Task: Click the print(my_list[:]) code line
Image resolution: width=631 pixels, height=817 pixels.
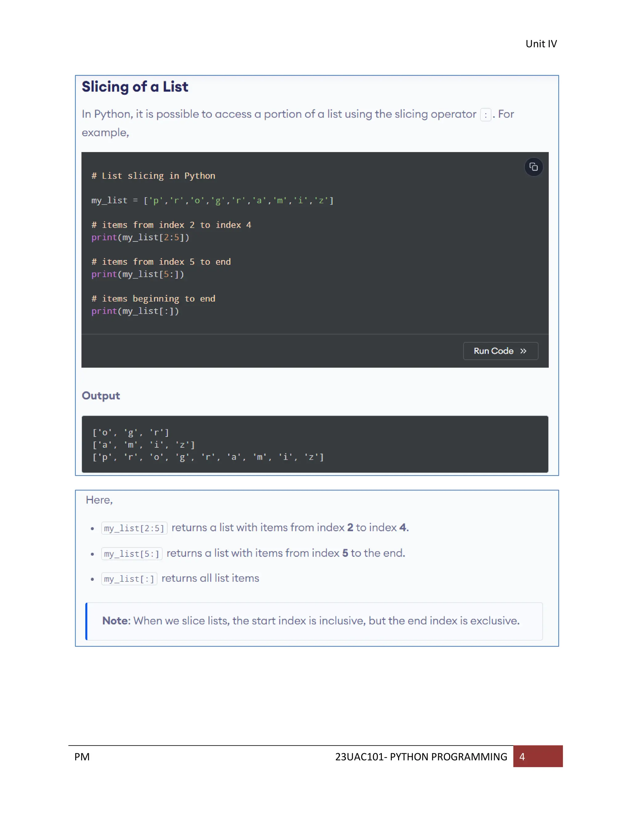Action: point(135,311)
